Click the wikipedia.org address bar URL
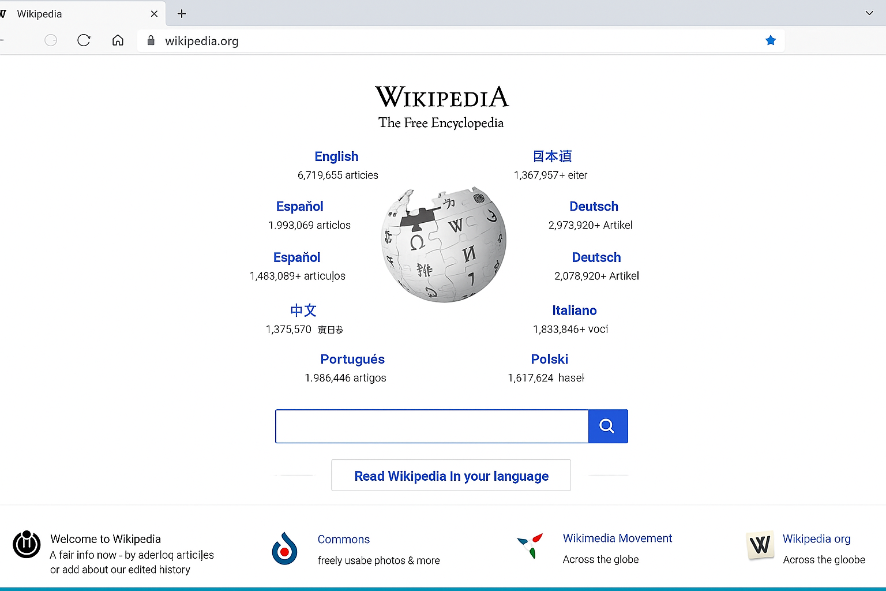The width and height of the screenshot is (886, 591). tap(202, 41)
